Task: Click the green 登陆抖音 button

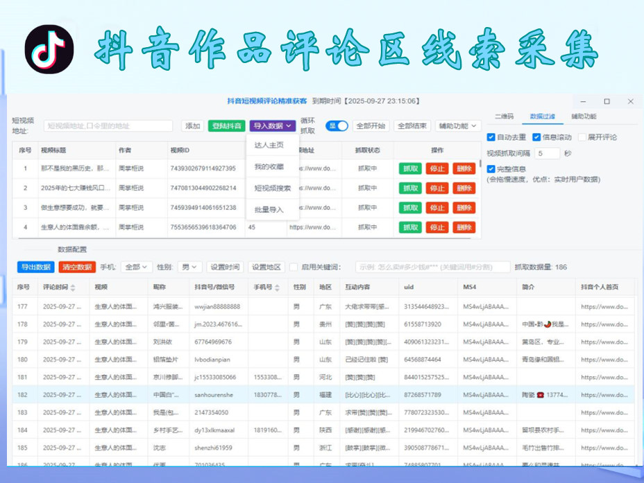Action: [227, 126]
